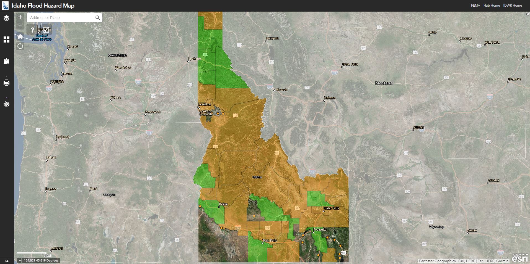Click the Idaho Falls city label
Screen dimensions: 530x264
pyautogui.click(x=331, y=208)
